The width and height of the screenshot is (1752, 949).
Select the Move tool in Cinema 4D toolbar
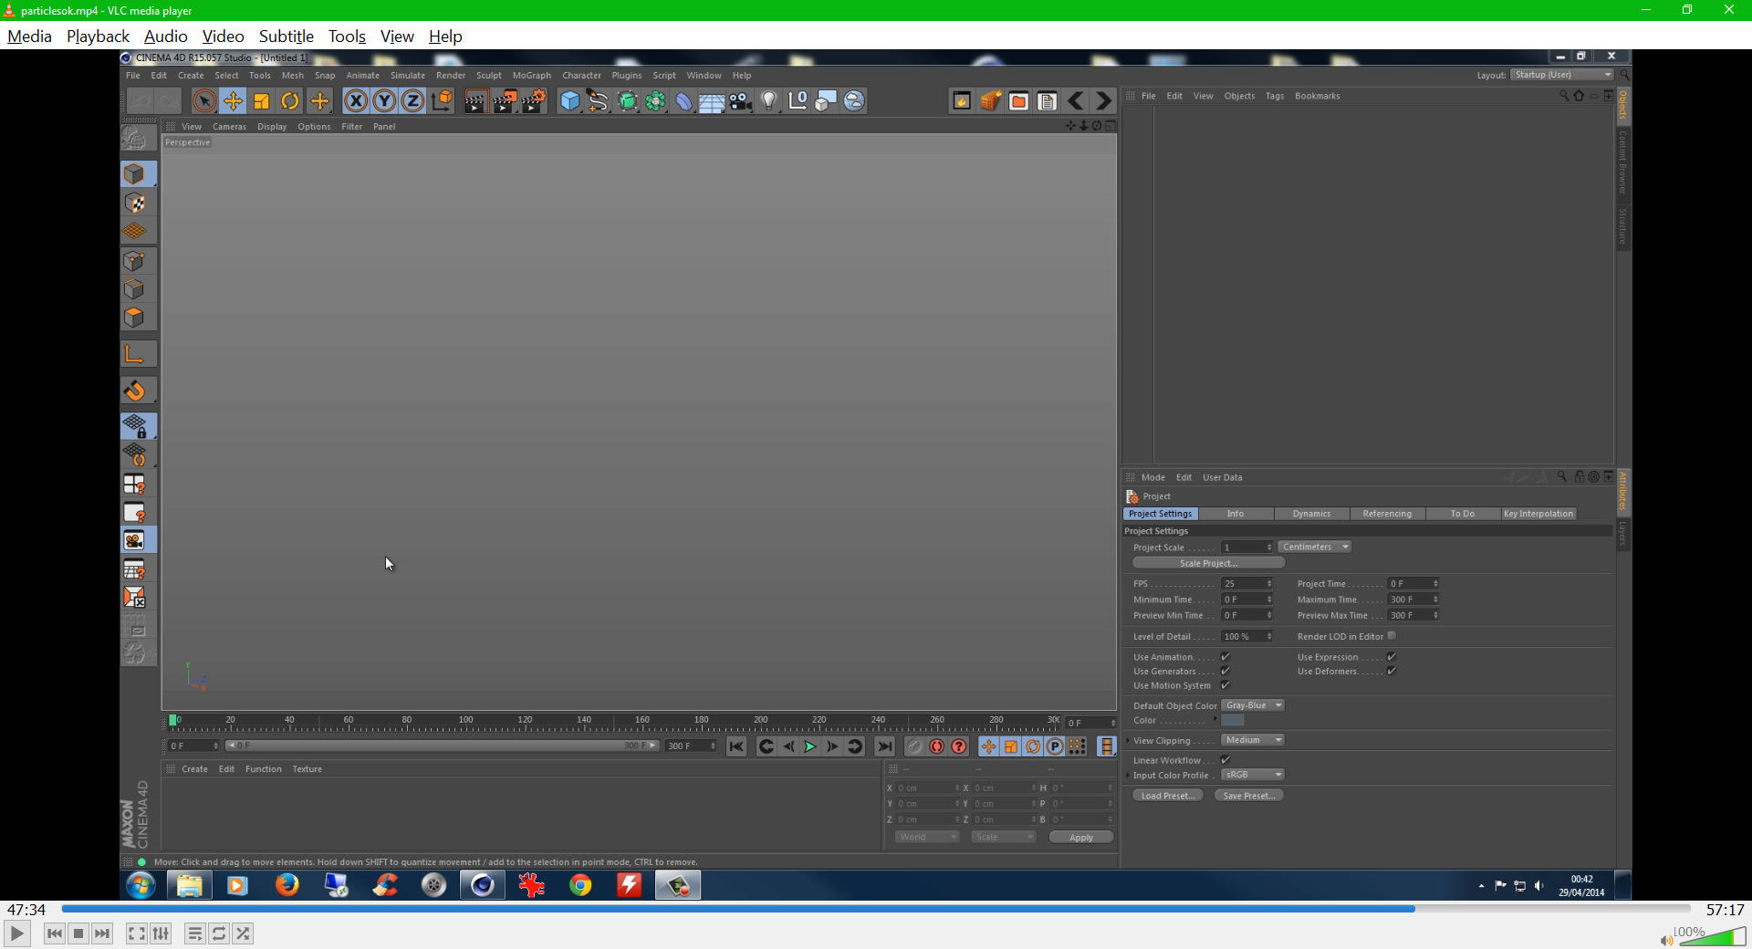pyautogui.click(x=233, y=101)
